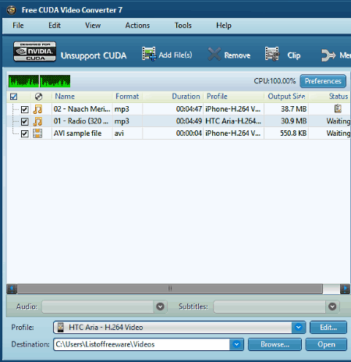
Task: Click the scrollbar right arrow
Action: click(x=345, y=289)
